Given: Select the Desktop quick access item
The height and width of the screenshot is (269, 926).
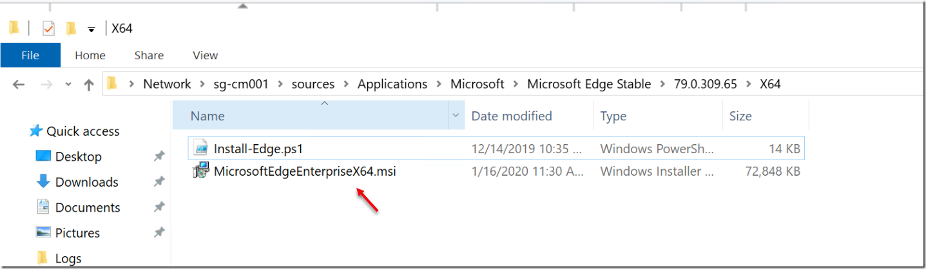Looking at the screenshot, I should click(79, 156).
